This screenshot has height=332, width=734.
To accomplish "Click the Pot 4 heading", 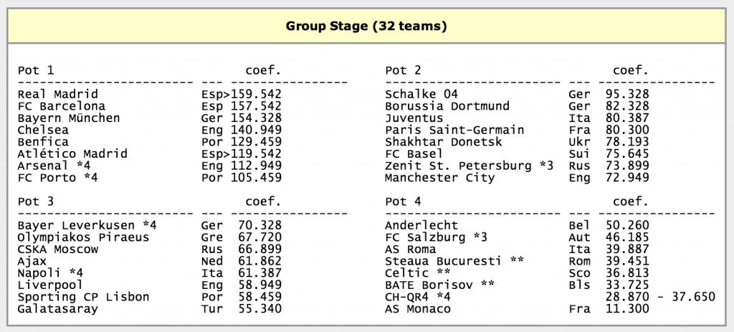I will pos(403,202).
